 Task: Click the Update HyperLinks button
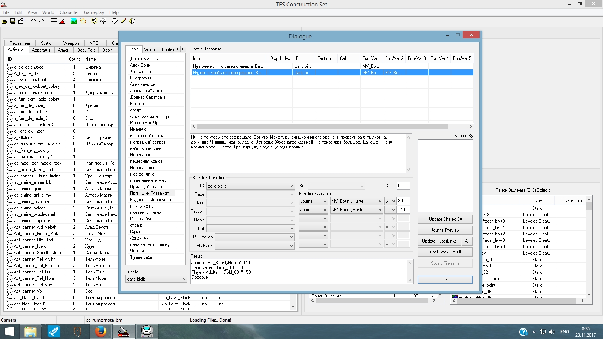click(x=439, y=241)
